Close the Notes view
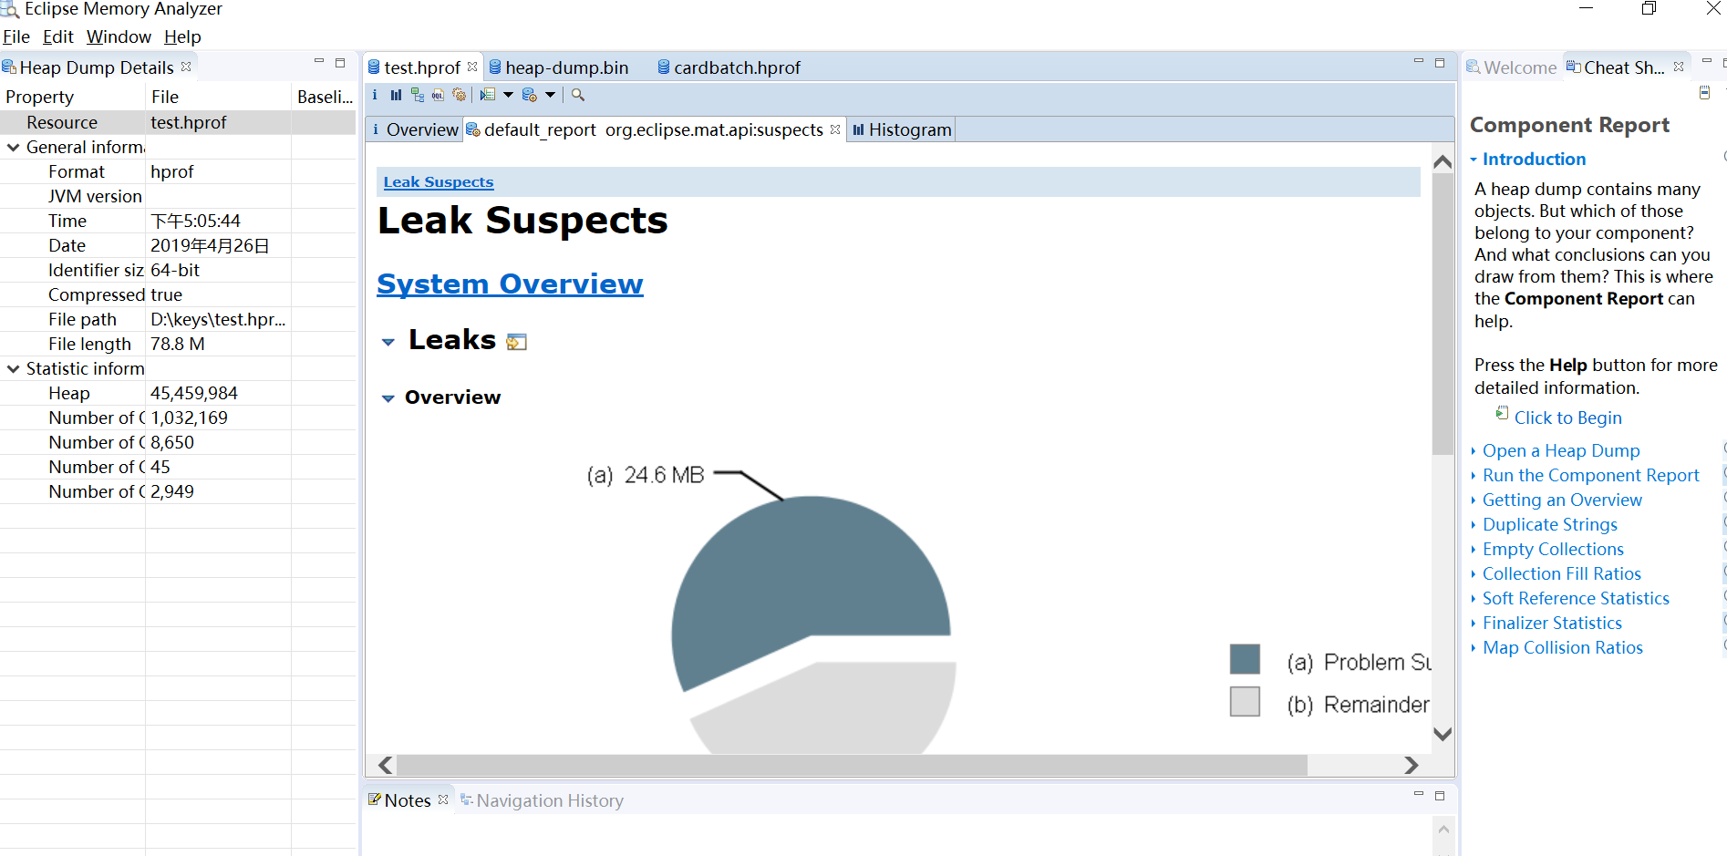The width and height of the screenshot is (1727, 856). [x=443, y=799]
